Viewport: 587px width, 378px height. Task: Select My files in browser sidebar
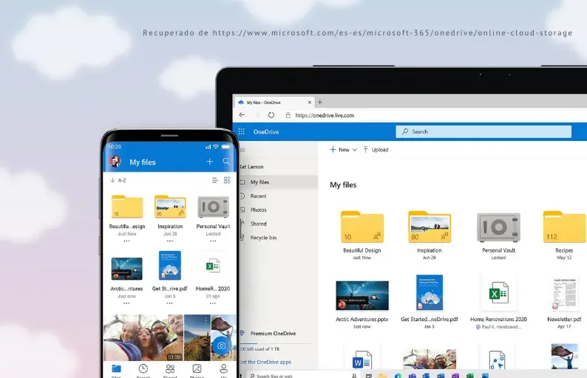279,182
